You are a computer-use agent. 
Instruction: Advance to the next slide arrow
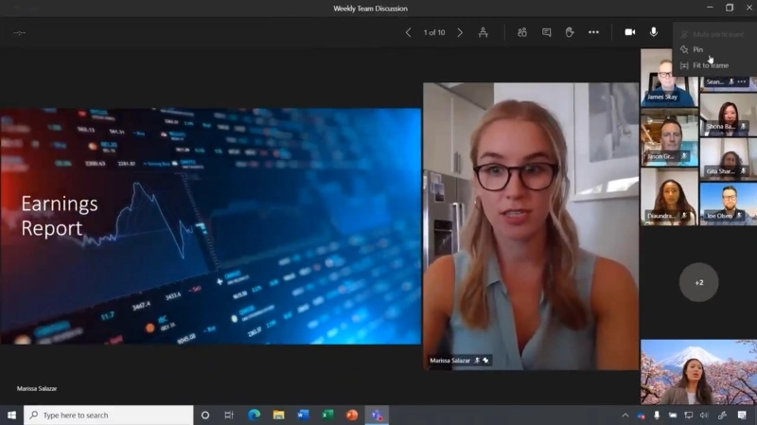(x=460, y=32)
